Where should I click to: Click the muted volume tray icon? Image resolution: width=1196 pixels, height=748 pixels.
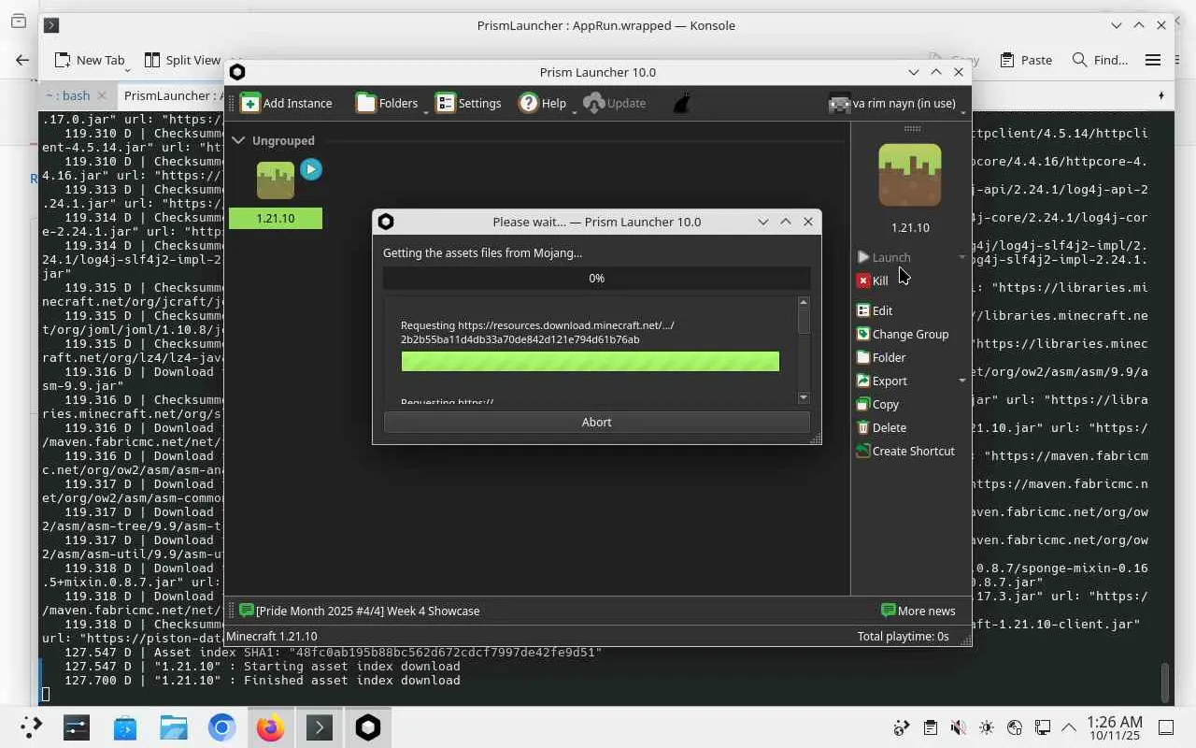tap(958, 727)
